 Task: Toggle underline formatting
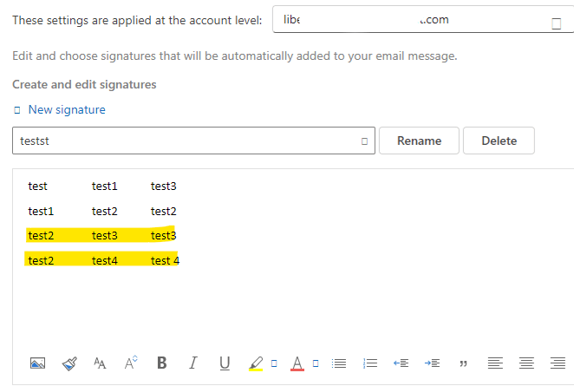[x=225, y=363]
